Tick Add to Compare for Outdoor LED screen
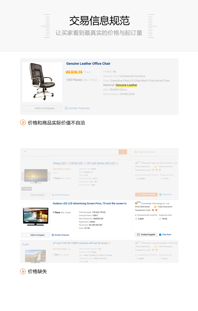 click(x=28, y=235)
